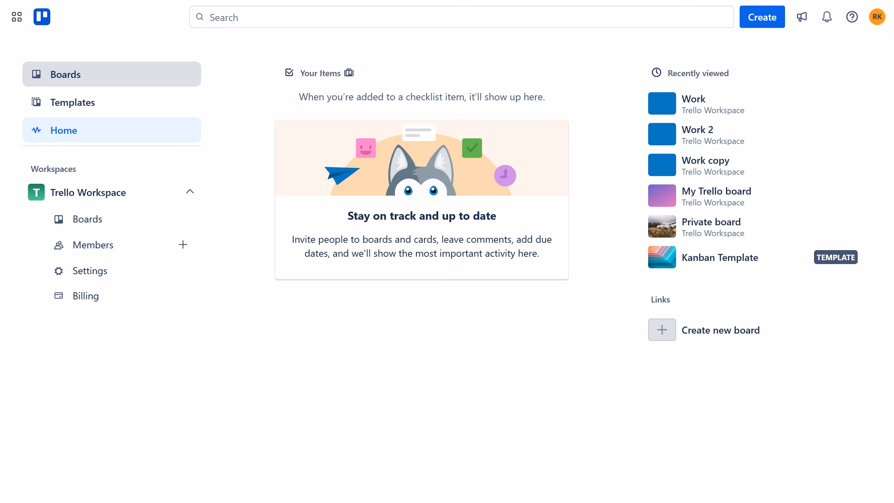The image size is (894, 503).
Task: Click the Billing card icon
Action: click(x=59, y=296)
